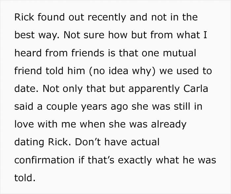Click the word "recently" in first line
Viewport: 231px width, 194px height.
pyautogui.click(x=107, y=18)
